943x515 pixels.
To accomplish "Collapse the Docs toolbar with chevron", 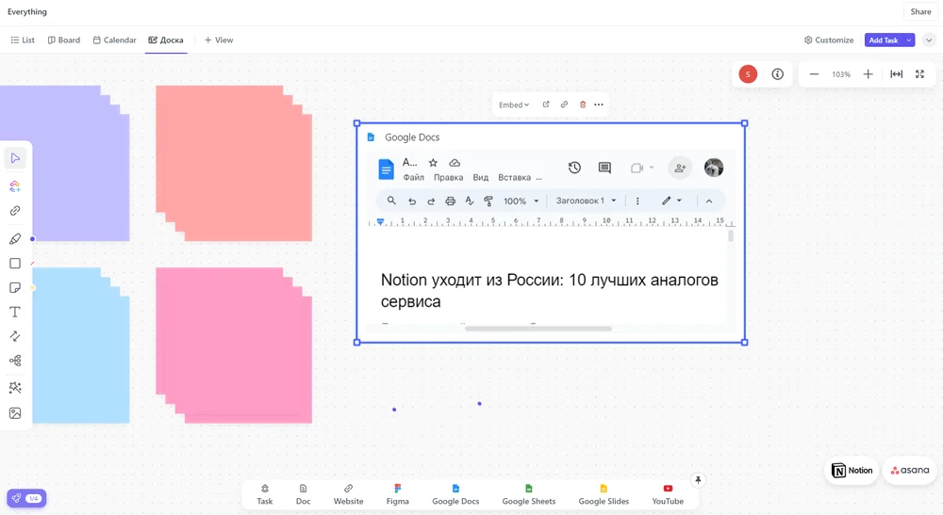I will pos(709,201).
